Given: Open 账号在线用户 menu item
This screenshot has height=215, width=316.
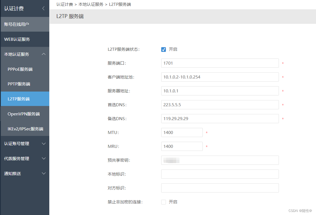Looking at the screenshot, I should [x=25, y=24].
